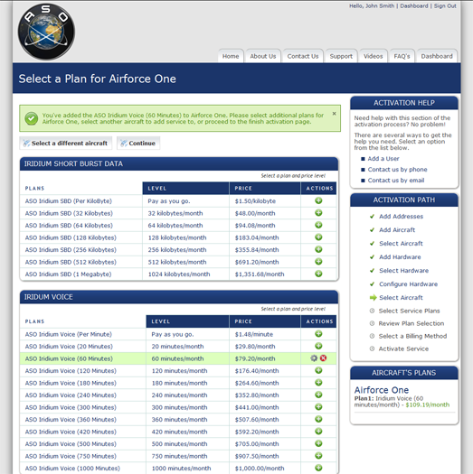Screen dimensions: 473x474
Task: Add ASO Iridium Voice (500 Minutes) plan
Action: click(318, 443)
